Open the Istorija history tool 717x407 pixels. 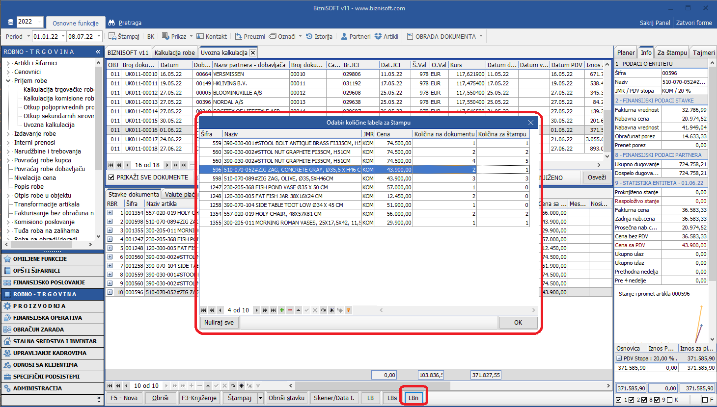319,36
